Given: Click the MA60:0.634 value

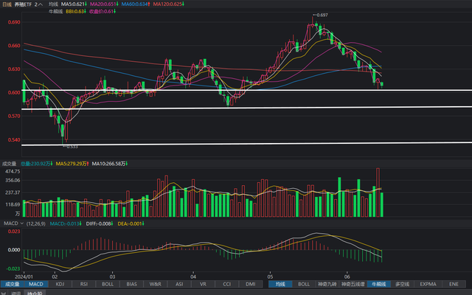Looking at the screenshot, I should coord(136,4).
